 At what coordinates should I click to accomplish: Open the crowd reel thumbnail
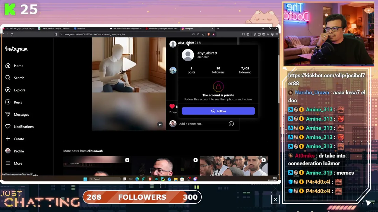[234, 166]
